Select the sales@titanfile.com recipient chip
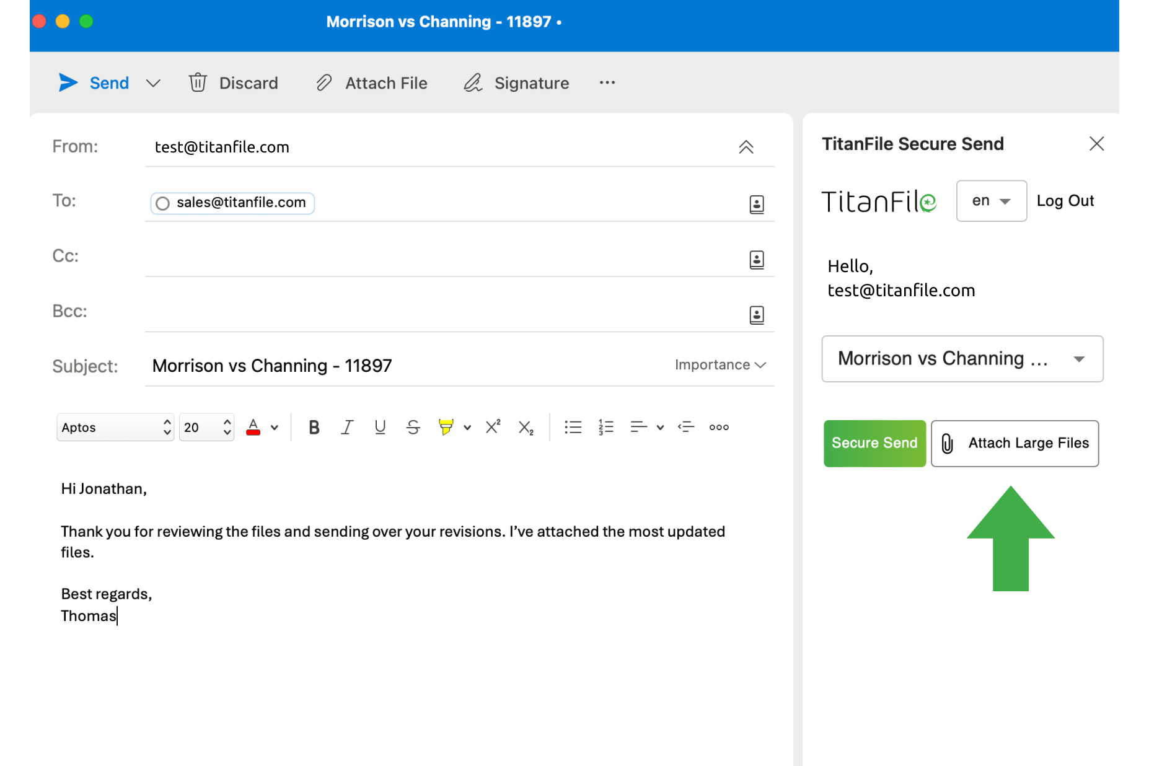The height and width of the screenshot is (766, 1149). click(x=232, y=203)
